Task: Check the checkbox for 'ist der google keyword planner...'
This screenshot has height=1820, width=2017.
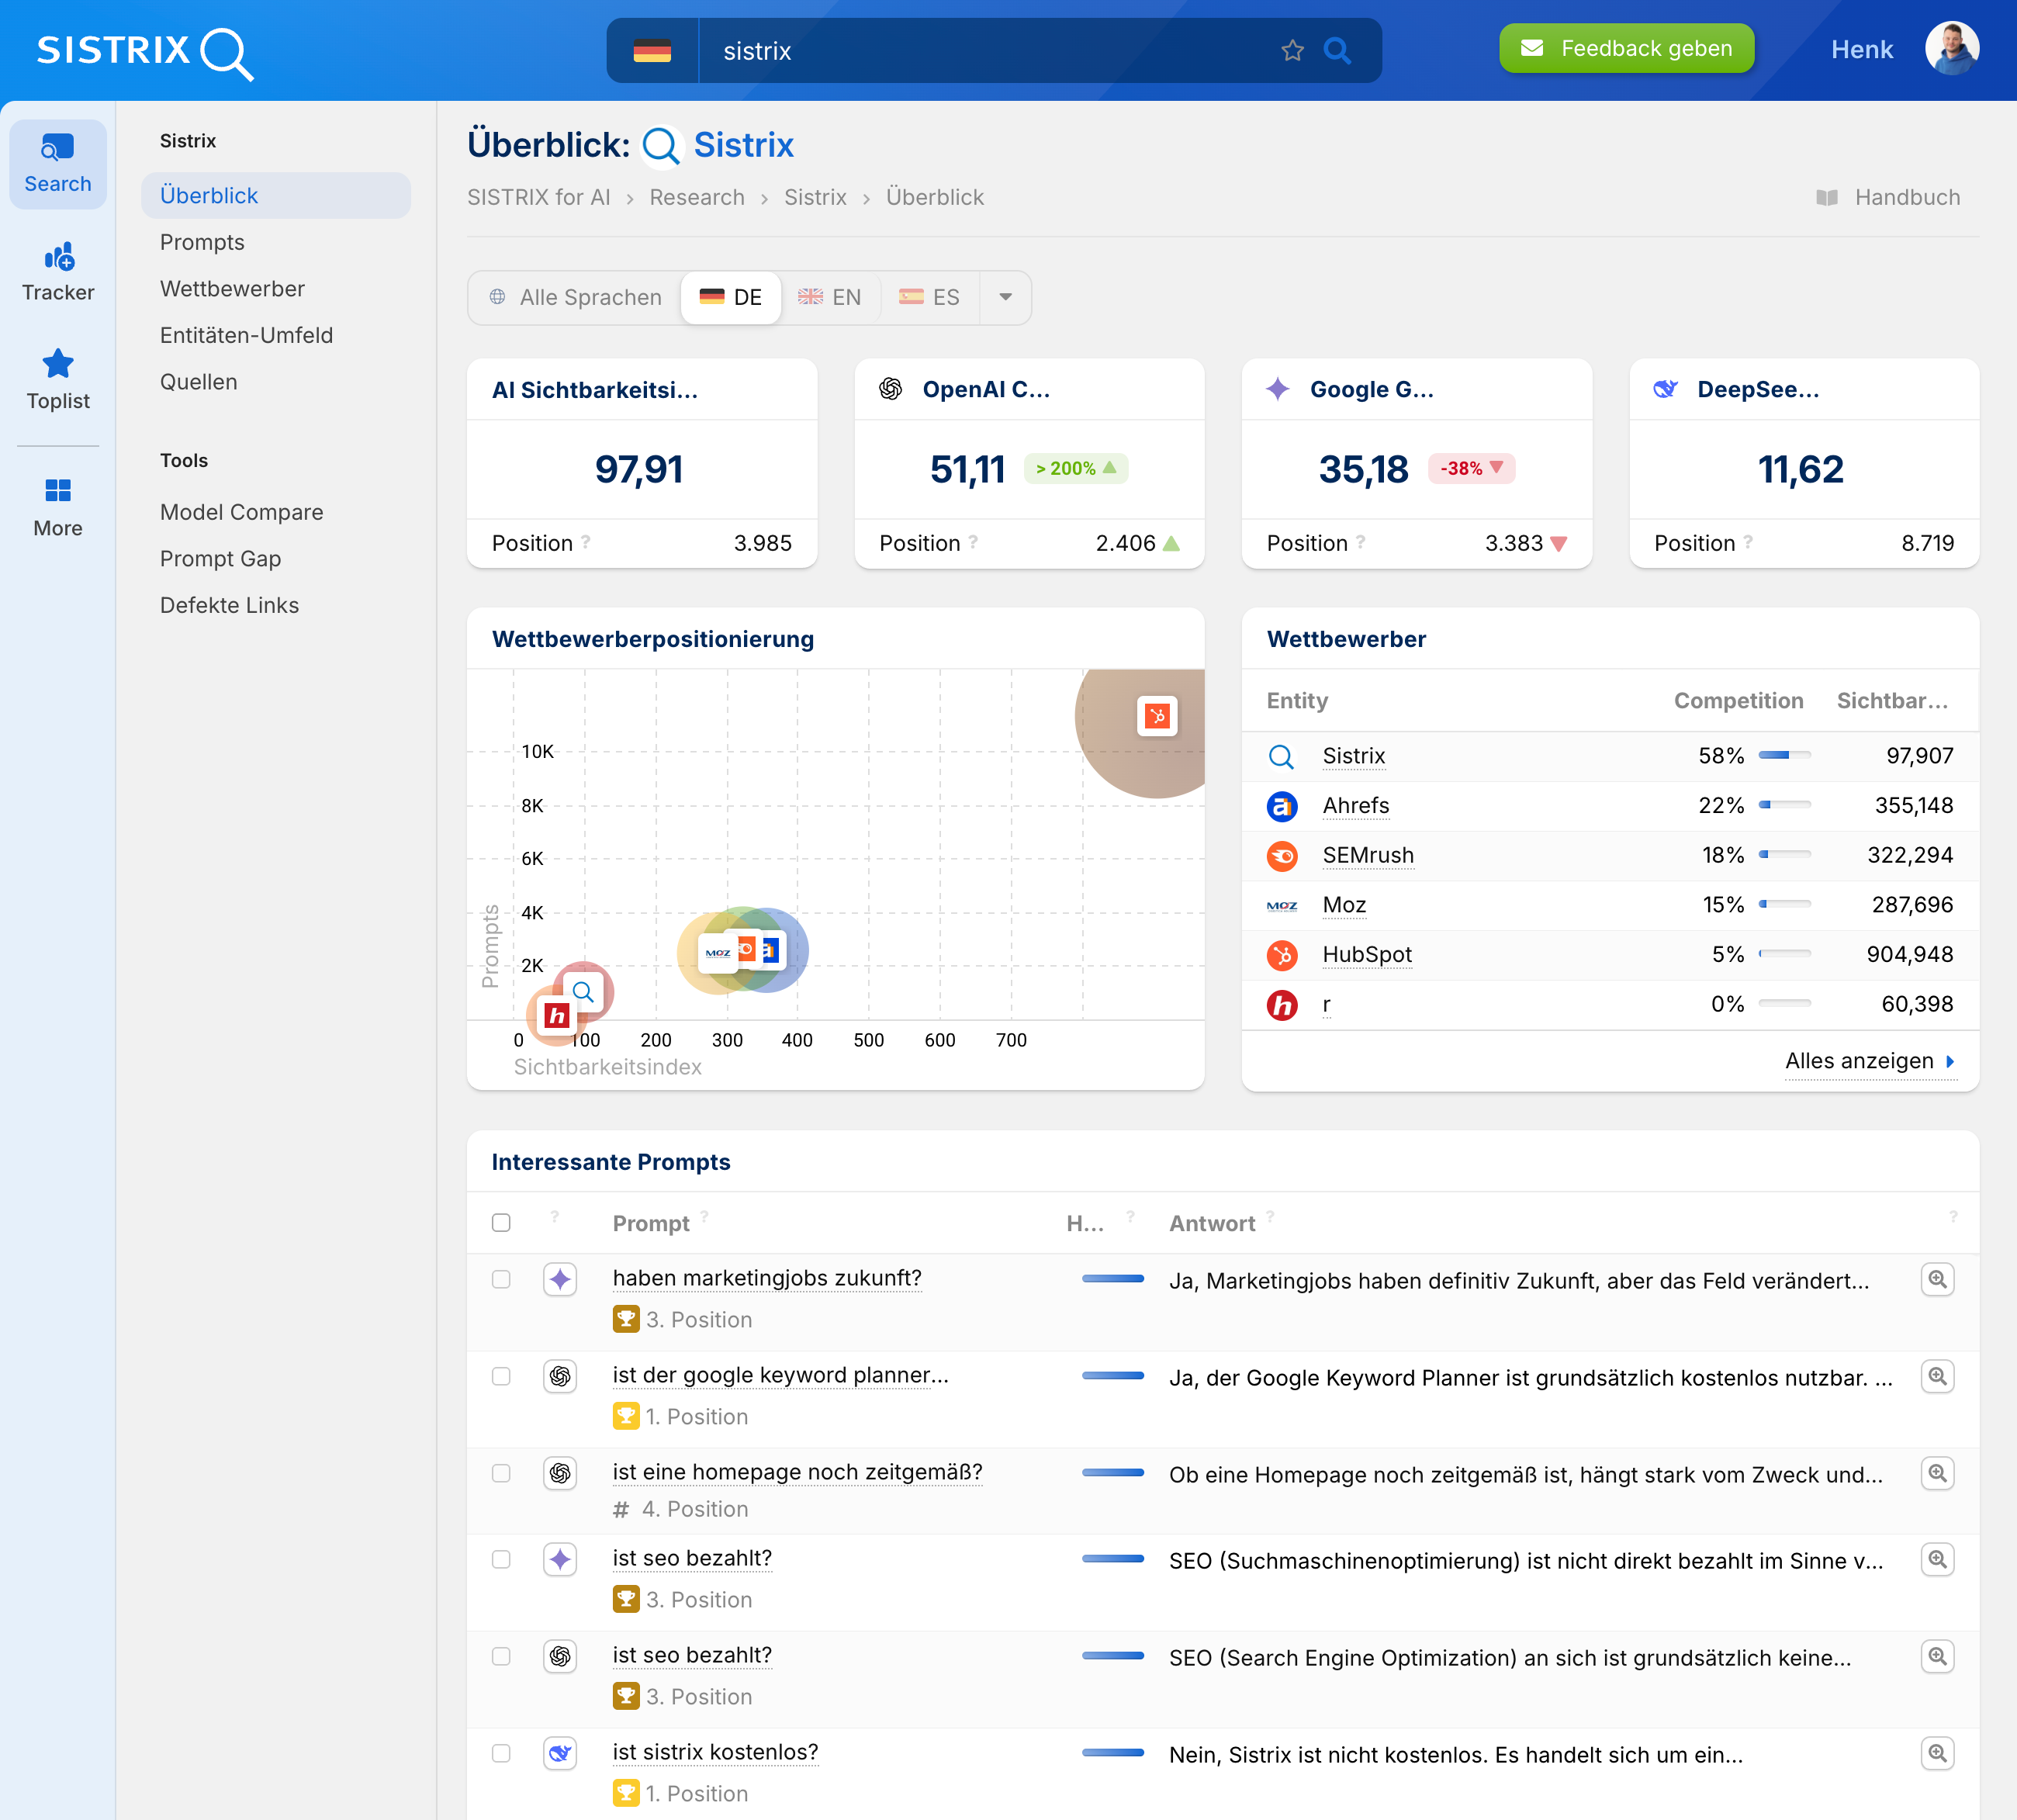Action: (x=501, y=1377)
